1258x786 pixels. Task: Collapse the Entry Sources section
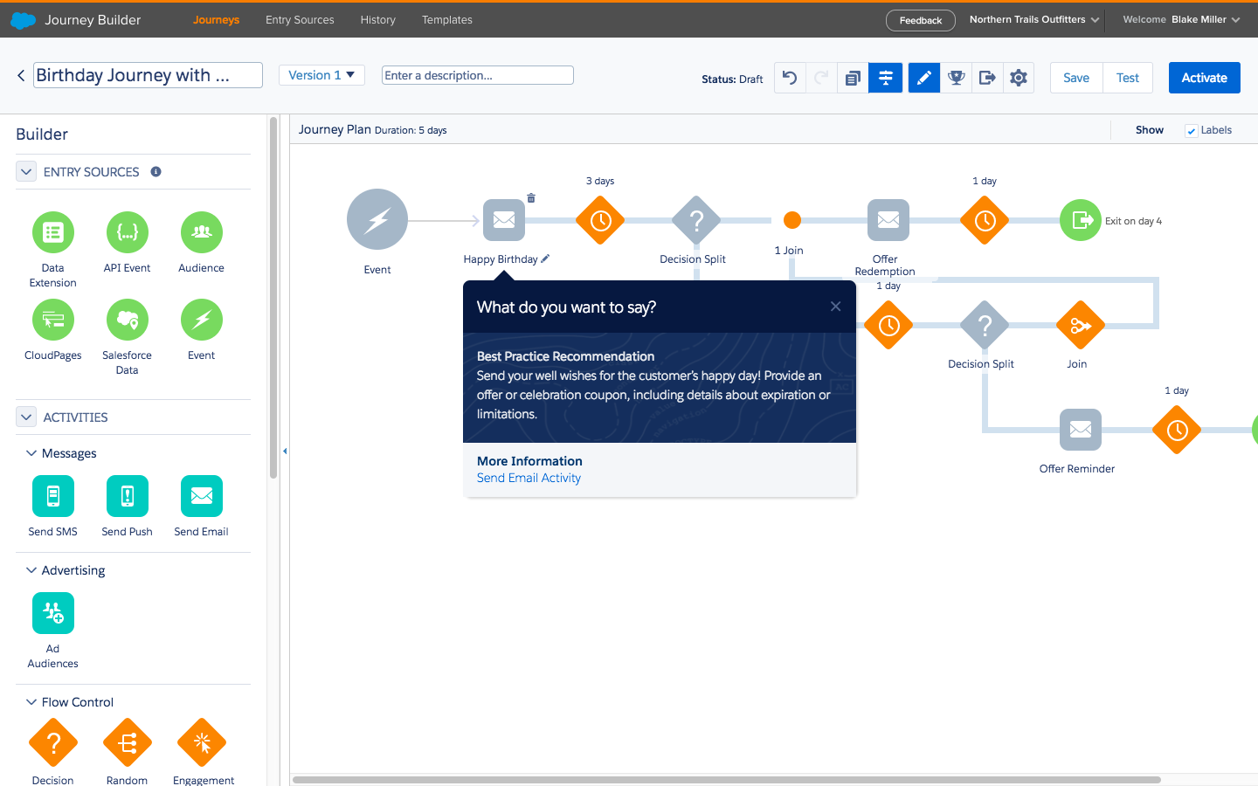[26, 172]
